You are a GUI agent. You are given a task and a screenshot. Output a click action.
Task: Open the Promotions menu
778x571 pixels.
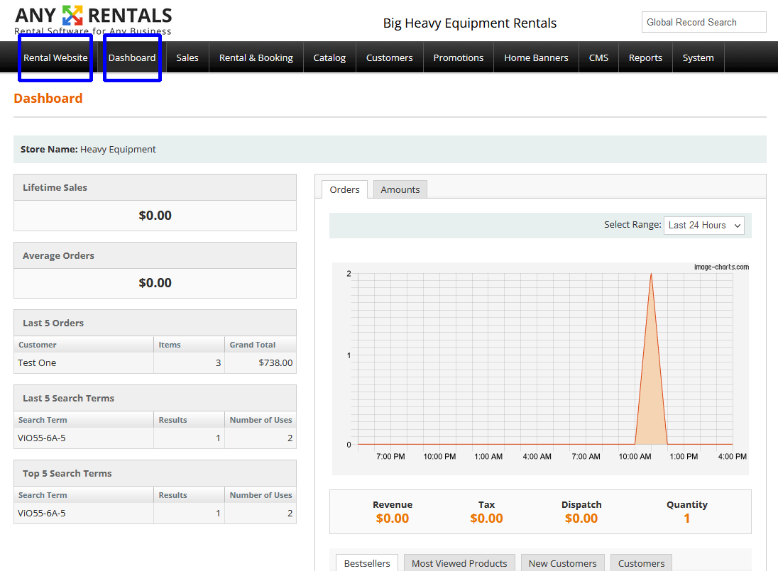[x=458, y=57]
